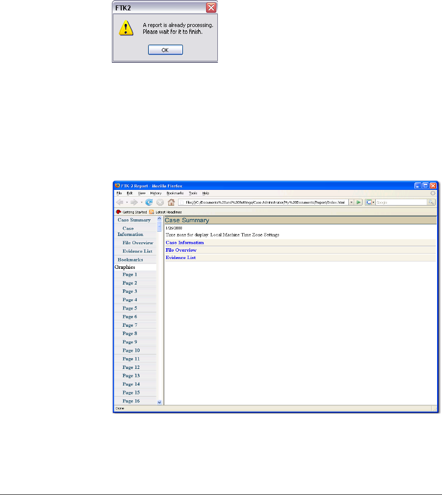Viewport: 442px width, 495px height.
Task: Open sidebar Evidence List link
Action: point(137,251)
